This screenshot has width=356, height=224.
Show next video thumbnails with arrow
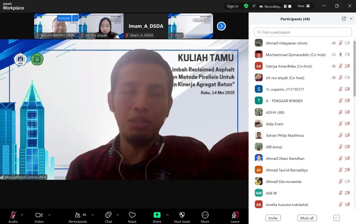(221, 26)
